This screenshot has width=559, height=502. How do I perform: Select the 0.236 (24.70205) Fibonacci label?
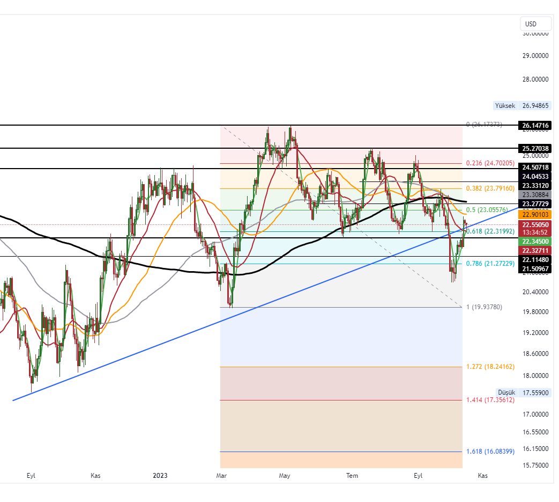coord(489,163)
